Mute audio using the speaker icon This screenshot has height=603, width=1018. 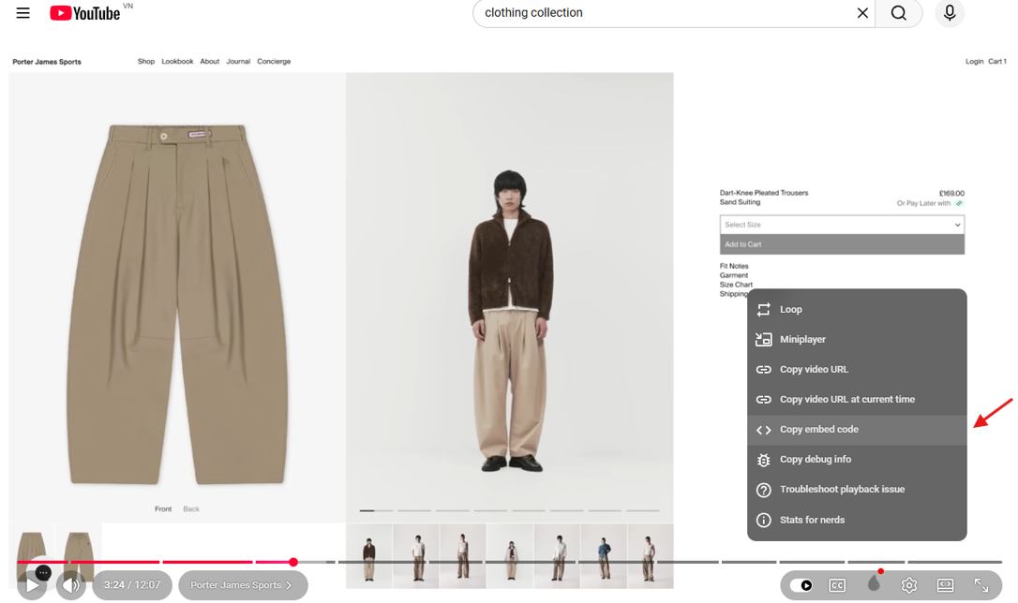click(71, 585)
